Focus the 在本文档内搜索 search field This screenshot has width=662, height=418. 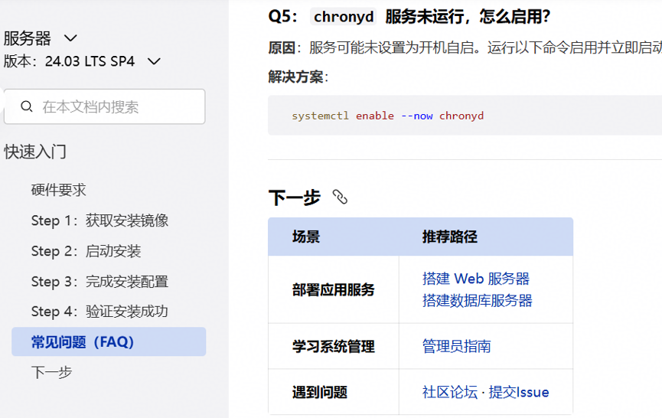pyautogui.click(x=105, y=106)
